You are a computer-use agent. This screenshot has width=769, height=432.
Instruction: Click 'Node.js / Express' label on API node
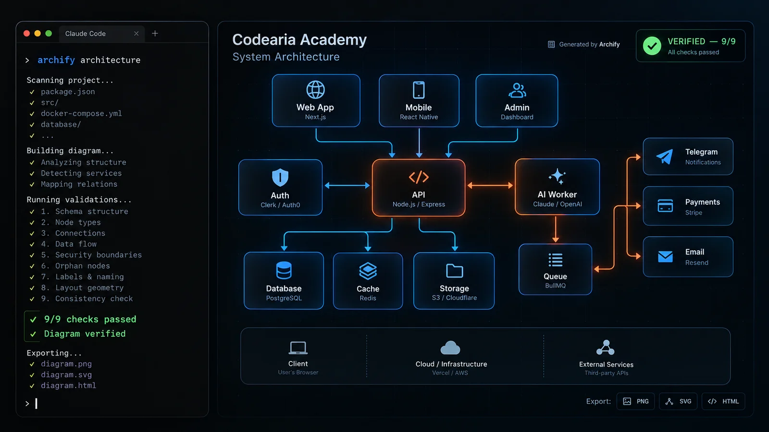419,204
